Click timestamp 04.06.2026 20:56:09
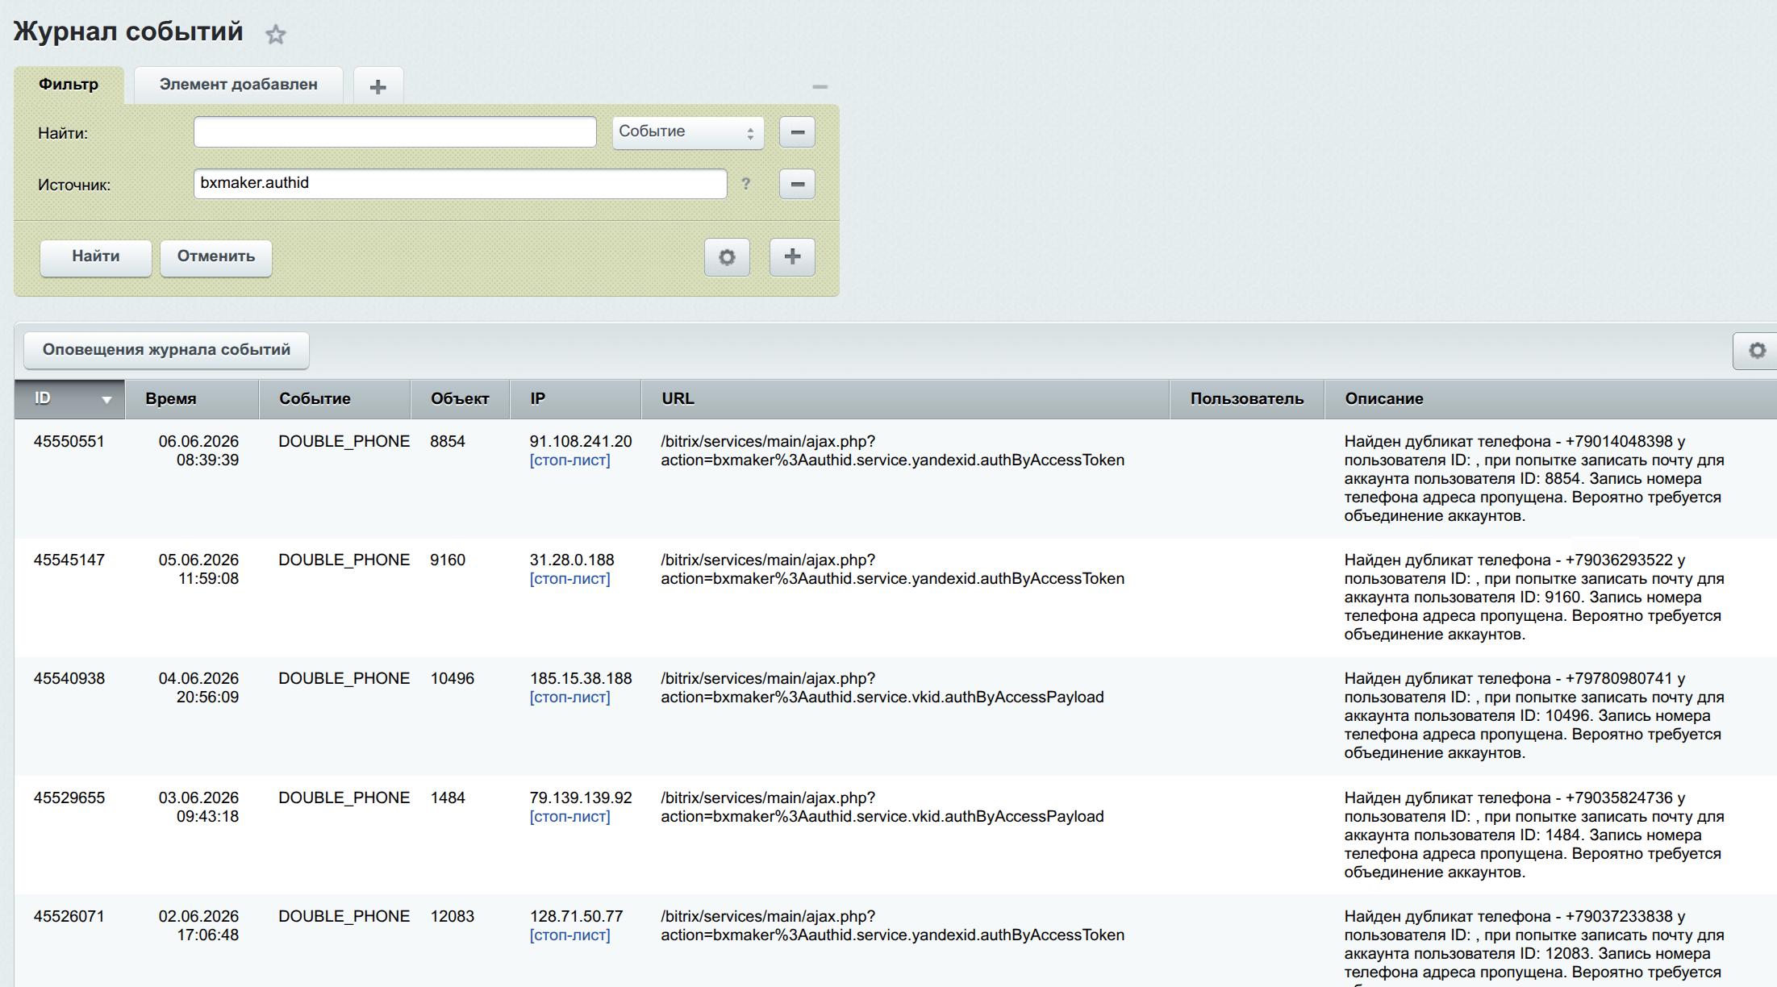The image size is (1777, 987). 199,688
